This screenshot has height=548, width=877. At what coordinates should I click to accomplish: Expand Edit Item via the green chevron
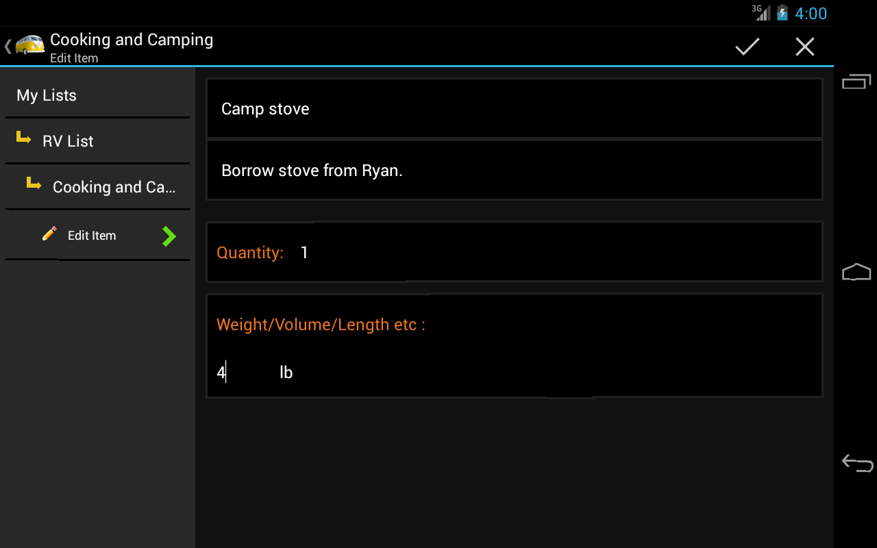pos(168,236)
